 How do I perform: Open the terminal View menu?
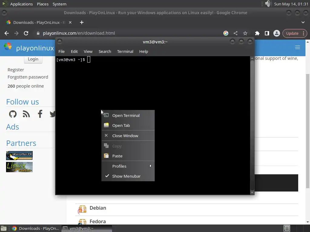click(88, 51)
